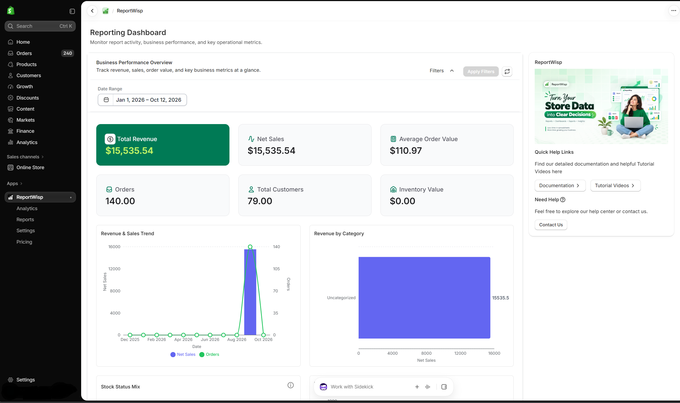
Task: Select the Total Revenue card
Action: coord(163,145)
